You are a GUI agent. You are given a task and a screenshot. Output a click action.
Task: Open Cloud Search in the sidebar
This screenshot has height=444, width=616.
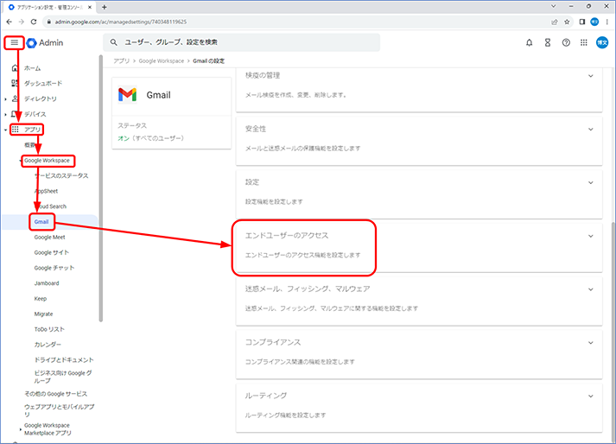coord(50,206)
